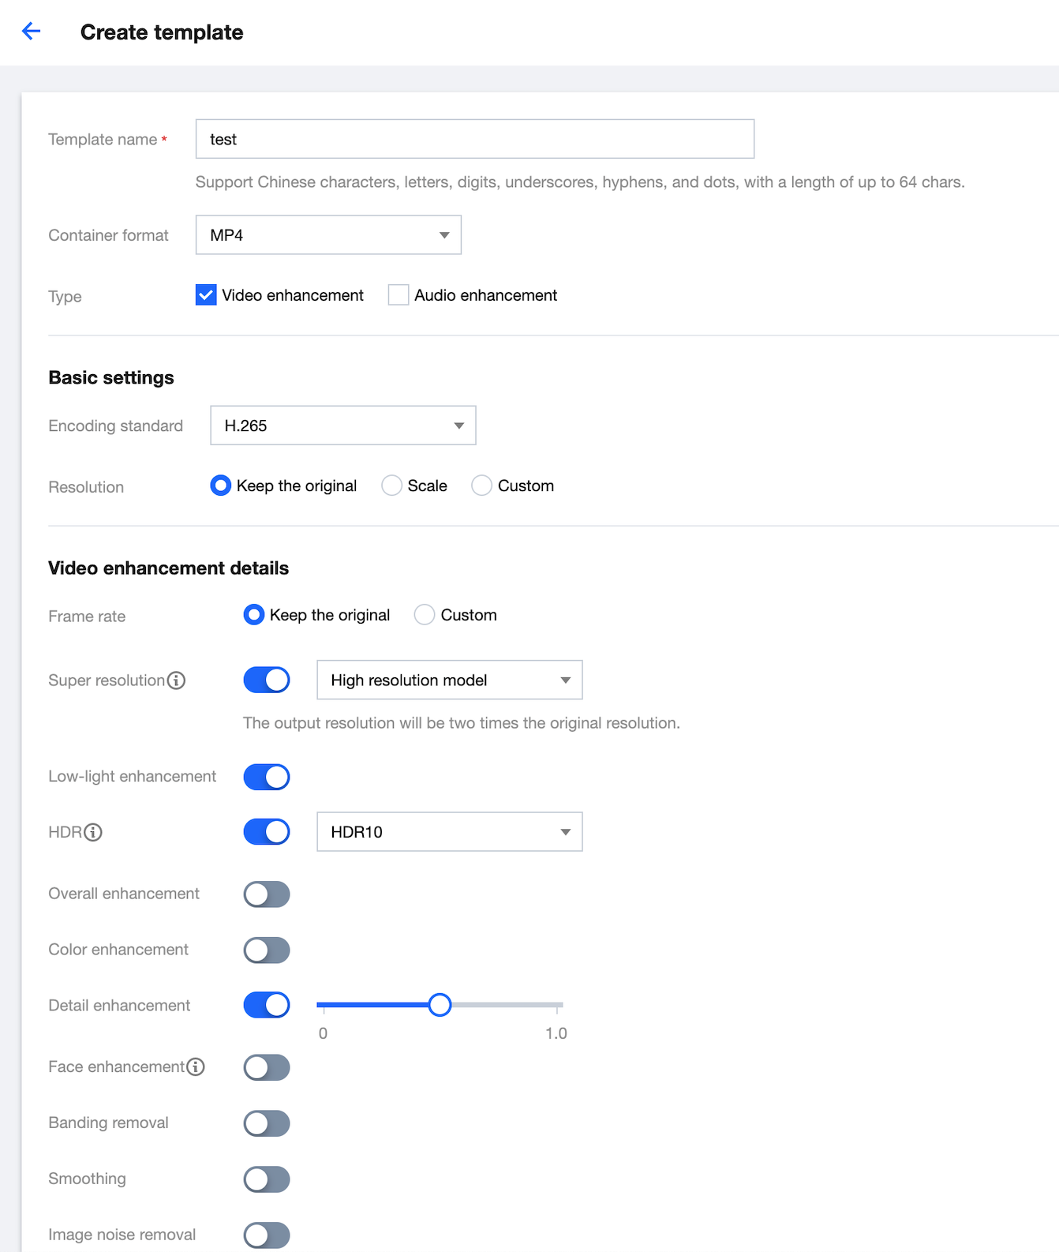The height and width of the screenshot is (1252, 1059).
Task: Click the Detail enhancement slider handle
Action: tap(440, 1005)
